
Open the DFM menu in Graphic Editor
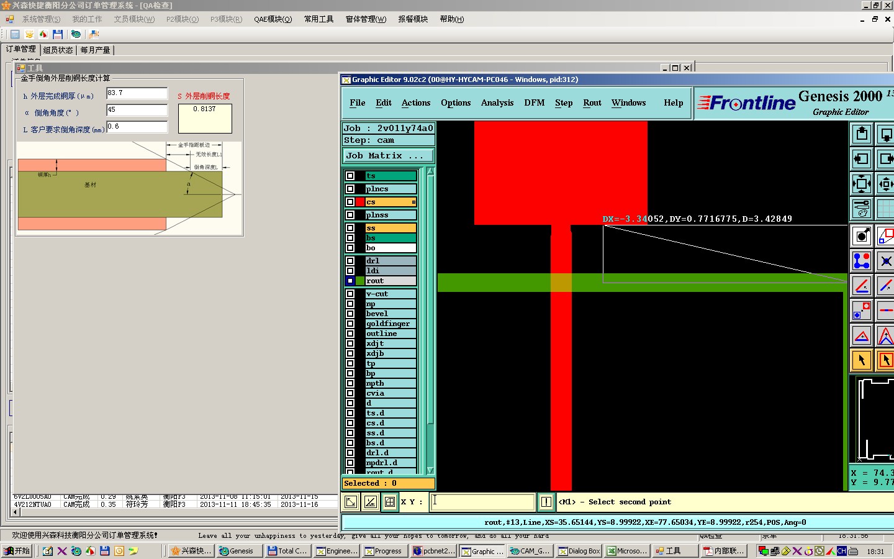(534, 103)
